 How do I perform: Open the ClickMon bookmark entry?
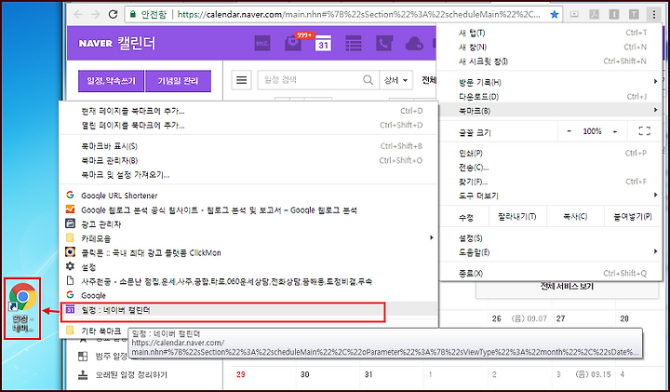click(x=248, y=252)
